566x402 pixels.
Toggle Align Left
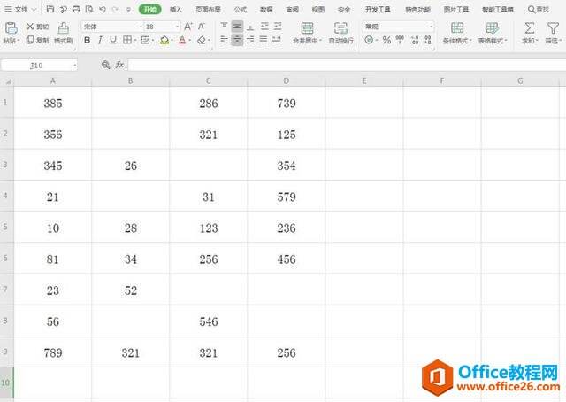[224, 40]
